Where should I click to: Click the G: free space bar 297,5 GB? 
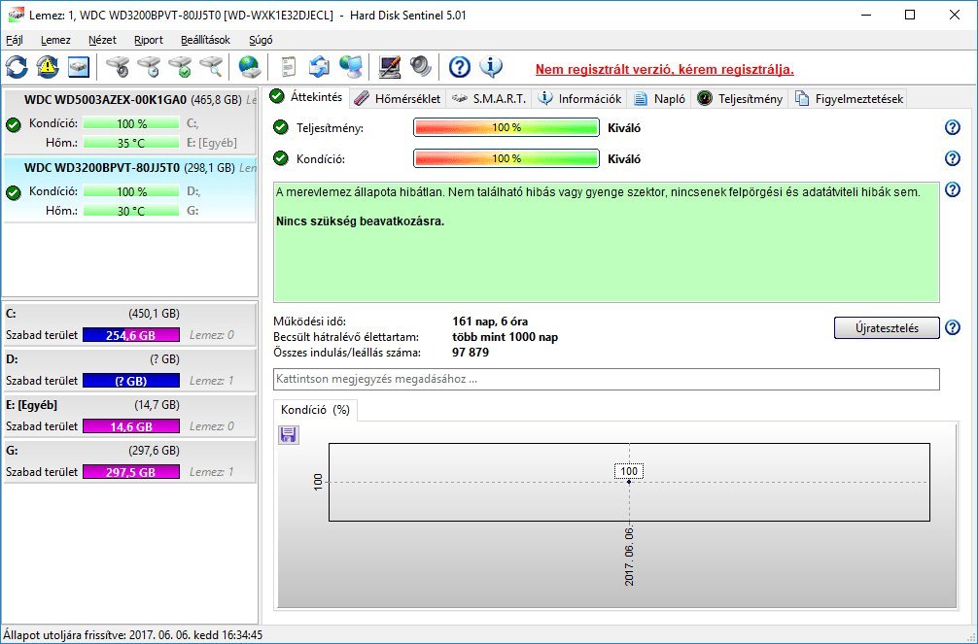pyautogui.click(x=131, y=472)
